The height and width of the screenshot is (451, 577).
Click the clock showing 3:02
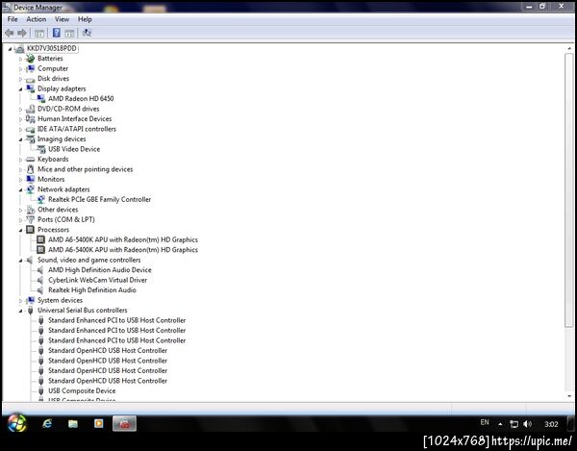pos(551,424)
